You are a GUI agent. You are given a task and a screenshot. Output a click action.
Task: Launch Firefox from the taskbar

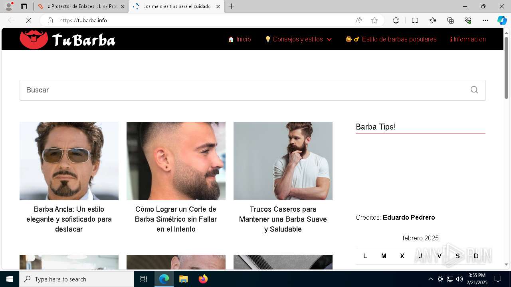203,279
